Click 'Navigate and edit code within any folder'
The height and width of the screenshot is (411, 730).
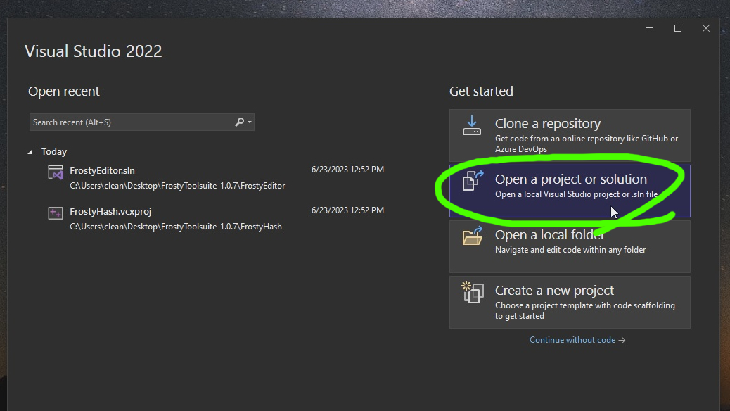point(570,250)
